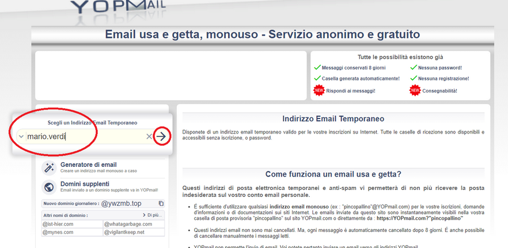Click the globe icon for alternate domains
Screen dimensions: 508x248
pyautogui.click(x=50, y=187)
